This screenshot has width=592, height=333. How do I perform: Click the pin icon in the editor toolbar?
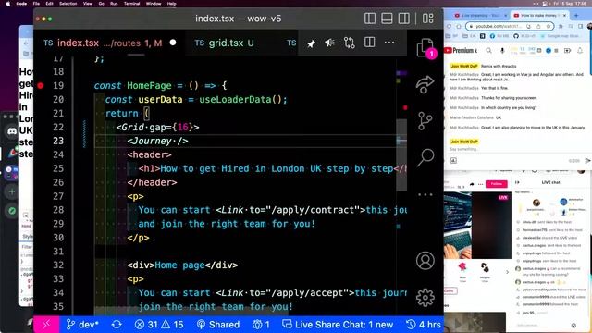[x=311, y=43]
